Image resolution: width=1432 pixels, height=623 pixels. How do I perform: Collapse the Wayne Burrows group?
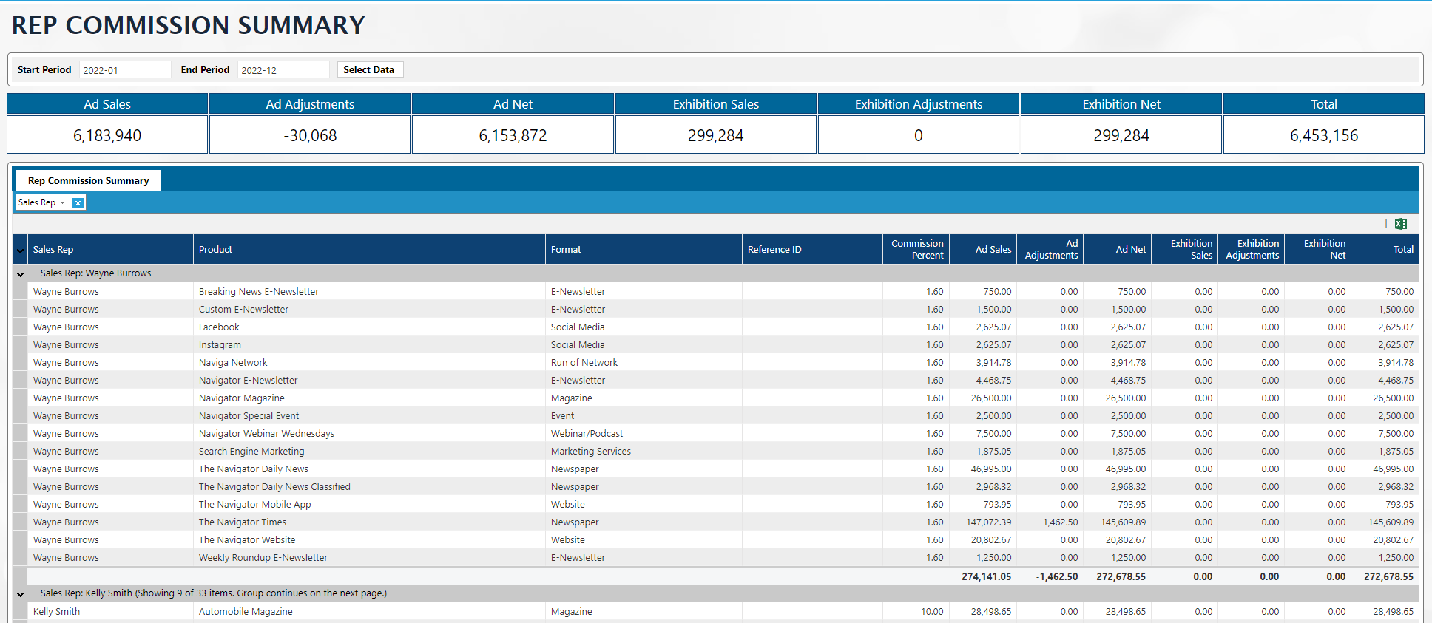coord(20,274)
